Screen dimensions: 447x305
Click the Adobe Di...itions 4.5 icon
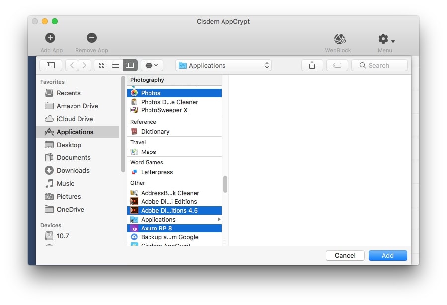[134, 210]
